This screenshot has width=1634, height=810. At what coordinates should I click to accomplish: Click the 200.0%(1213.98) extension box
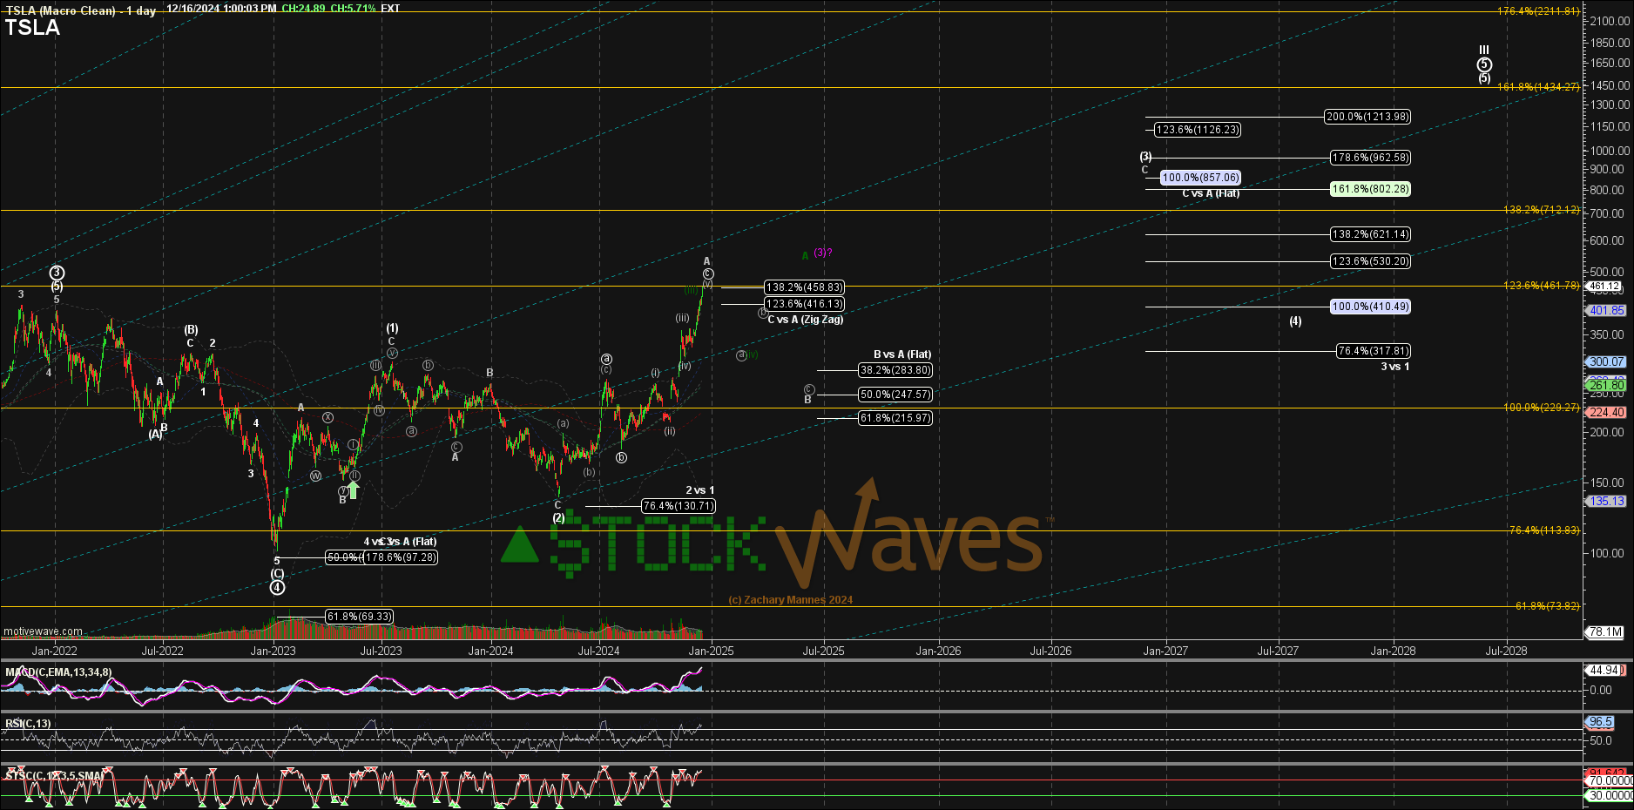click(1367, 117)
